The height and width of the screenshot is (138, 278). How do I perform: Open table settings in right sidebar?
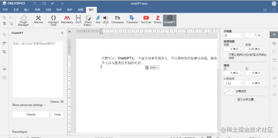click(274, 43)
